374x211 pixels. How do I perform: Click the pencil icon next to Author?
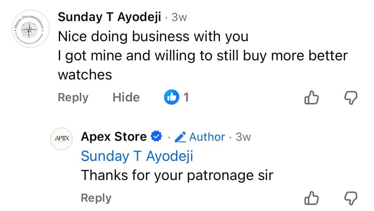click(x=180, y=137)
